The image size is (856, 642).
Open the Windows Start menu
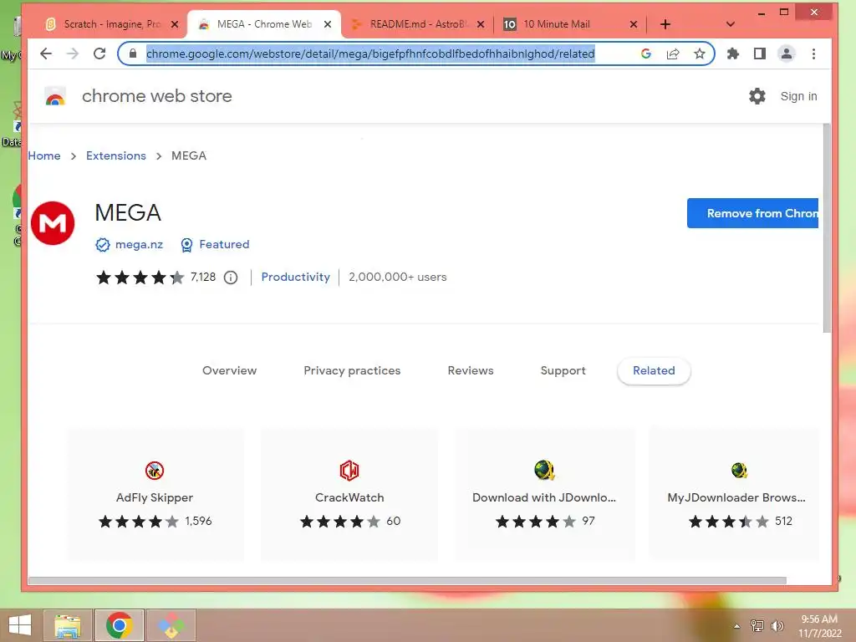pos(20,625)
